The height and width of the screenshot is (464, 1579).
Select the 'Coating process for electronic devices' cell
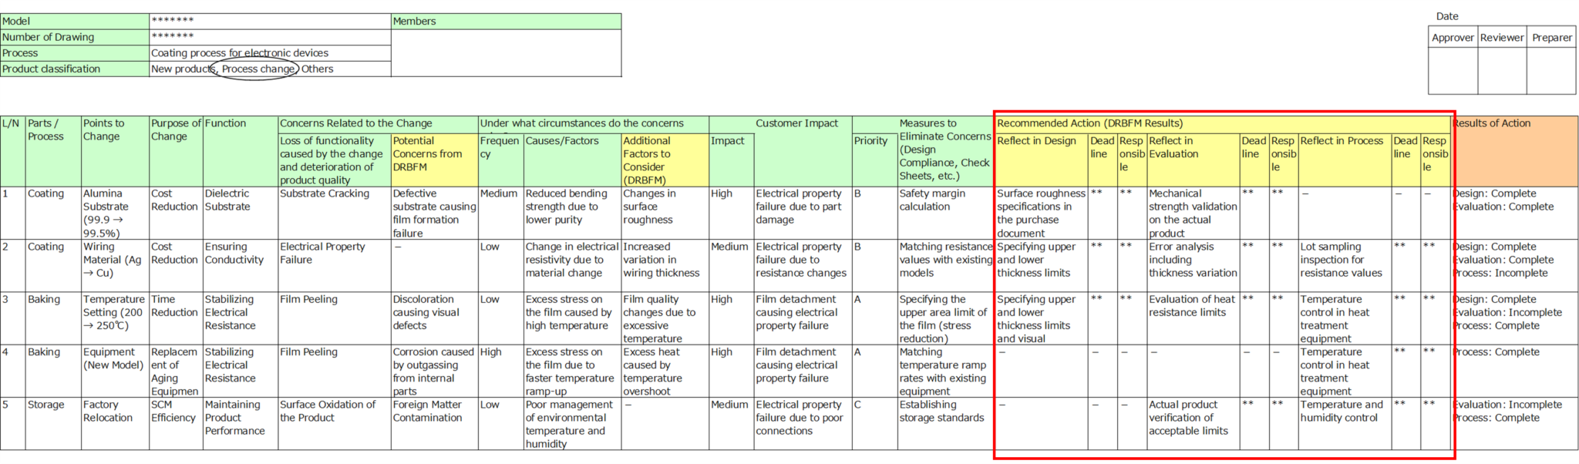pos(270,53)
